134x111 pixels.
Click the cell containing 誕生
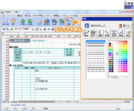54,71
